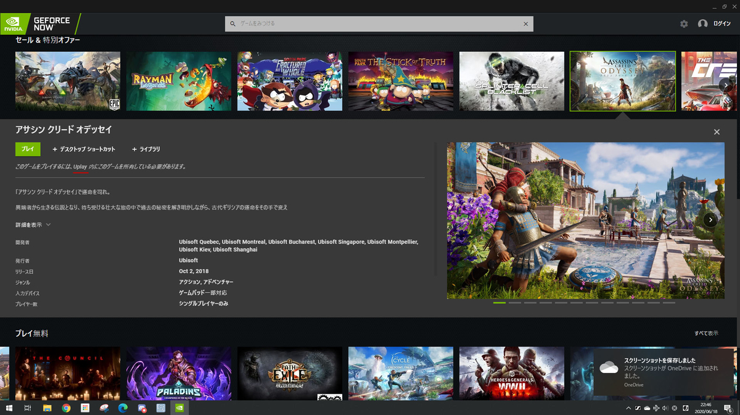Select Splinter Cell Blacklist thumbnail
The image size is (740, 415).
coord(512,81)
